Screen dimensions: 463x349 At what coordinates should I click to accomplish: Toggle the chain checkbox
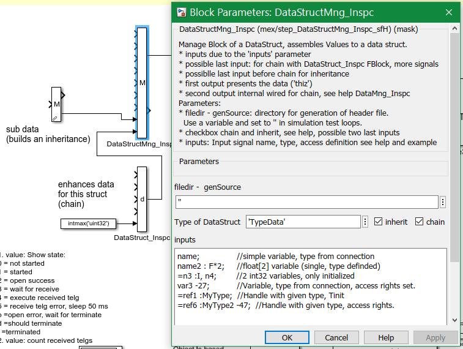tap(420, 222)
